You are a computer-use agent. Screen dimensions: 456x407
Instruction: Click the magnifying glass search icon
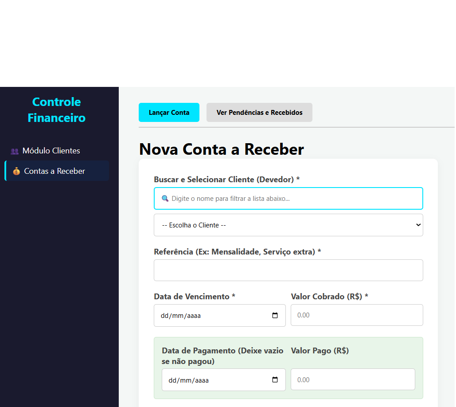(165, 199)
